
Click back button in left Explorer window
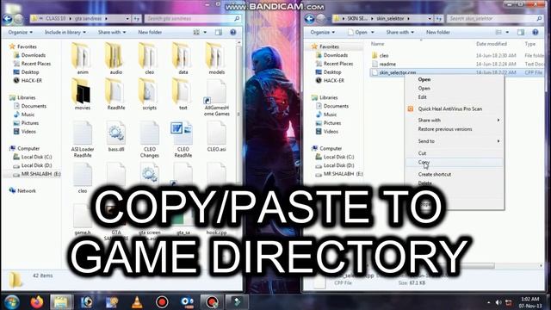pos(8,19)
